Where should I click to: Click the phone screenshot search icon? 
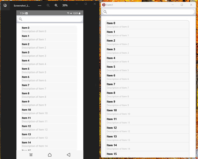click(x=20, y=19)
